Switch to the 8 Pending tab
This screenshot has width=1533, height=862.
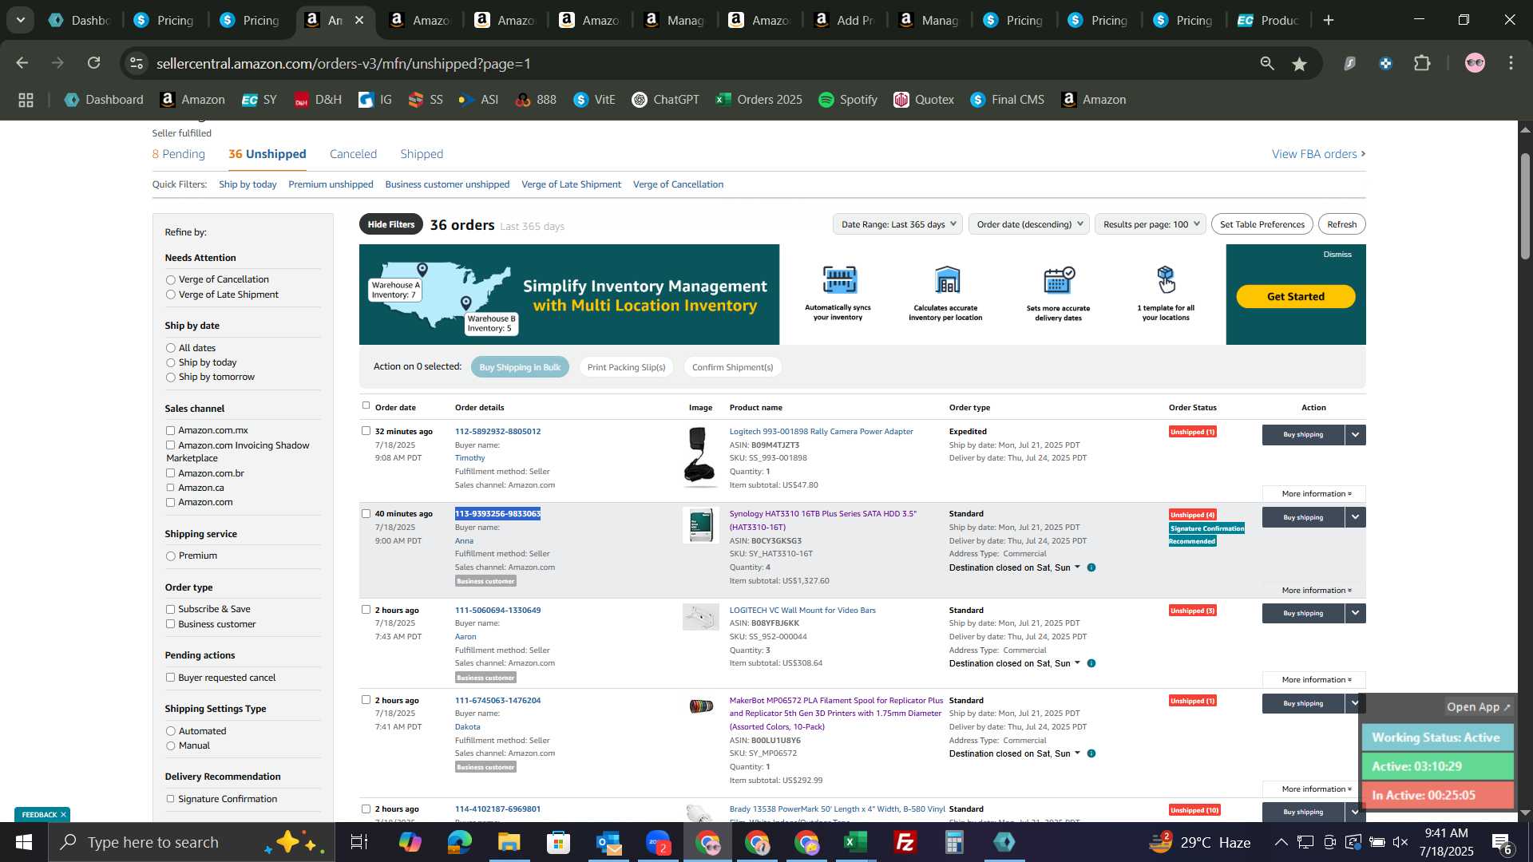point(179,154)
